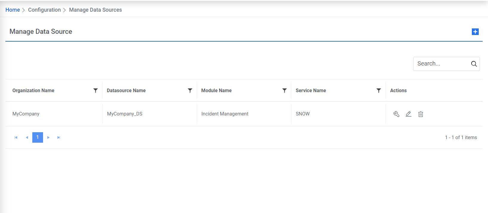Open the Organization Name column filter
The height and width of the screenshot is (213, 488).
click(95, 90)
